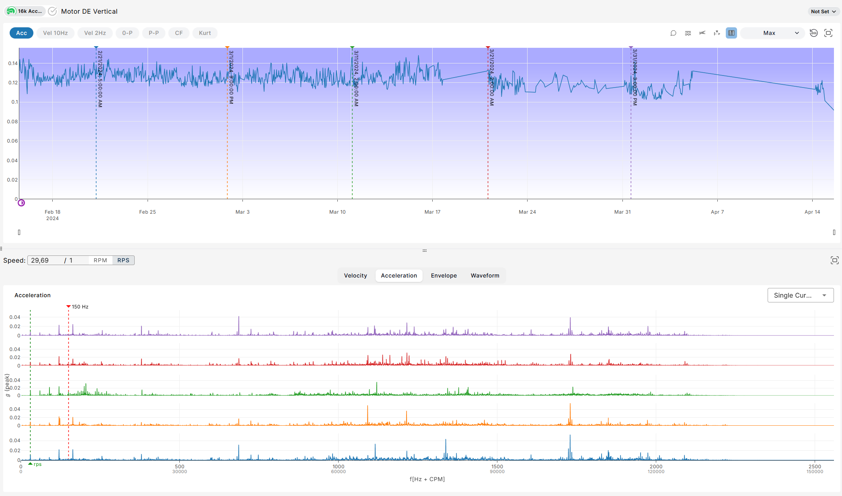Click the green 16k Acc sensor badge

point(25,11)
